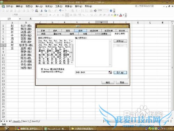Open the Undo history dropdown arrow
The height and width of the screenshot is (131, 174).
63,11
